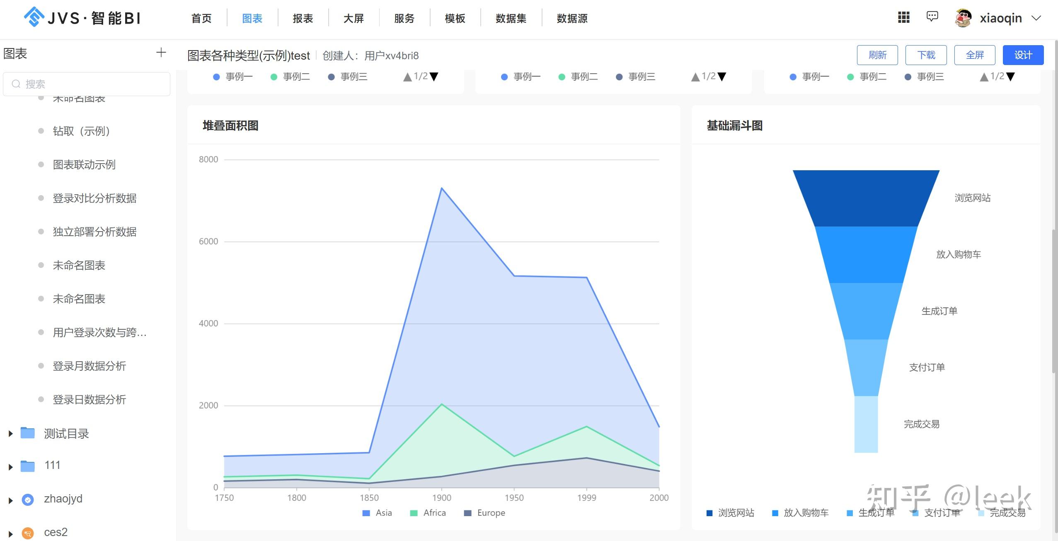The width and height of the screenshot is (1058, 541).
Task: Open the 服务 menu
Action: coord(404,18)
